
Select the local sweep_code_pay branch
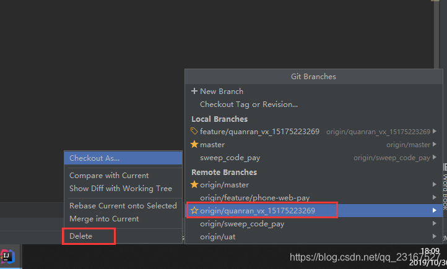click(x=314, y=158)
